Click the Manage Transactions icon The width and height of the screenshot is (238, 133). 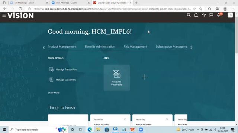[51, 69]
